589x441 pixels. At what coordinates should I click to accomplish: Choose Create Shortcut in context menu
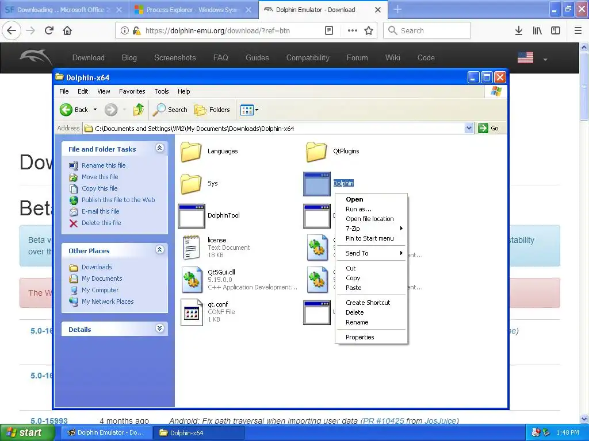coord(368,303)
